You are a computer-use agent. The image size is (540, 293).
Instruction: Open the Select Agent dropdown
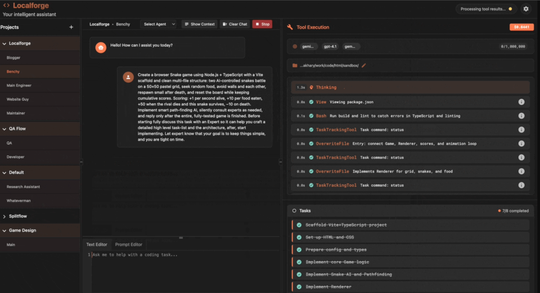[159, 24]
